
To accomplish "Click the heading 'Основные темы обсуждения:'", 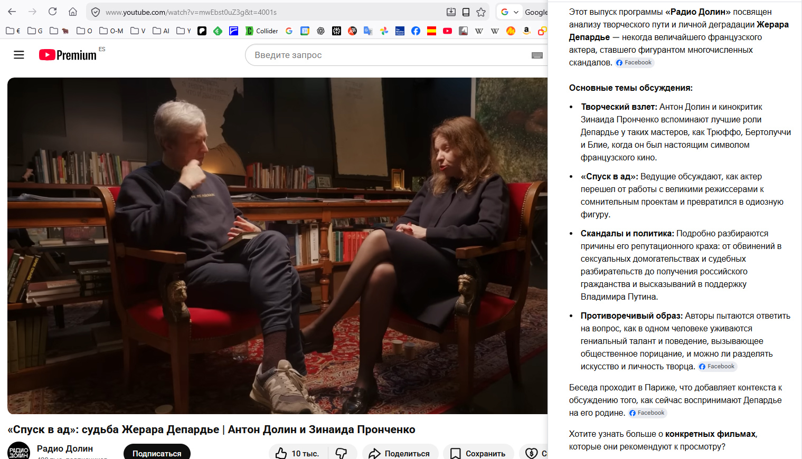I will point(631,88).
